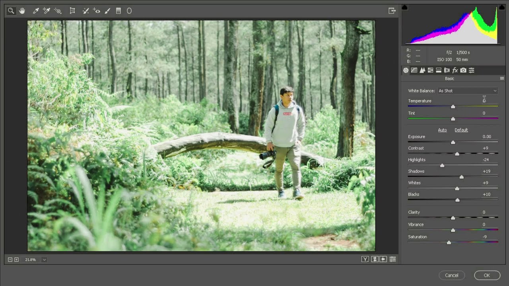Click the Cancel button

pos(452,275)
